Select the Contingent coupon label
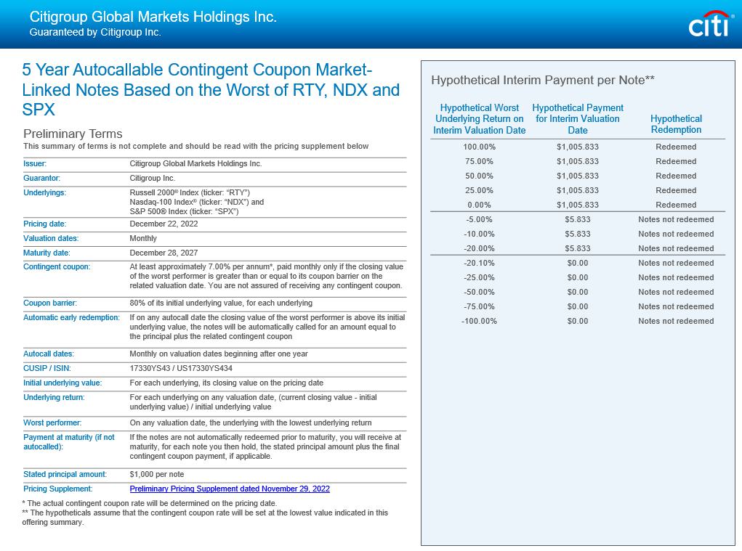The image size is (742, 551). [57, 267]
